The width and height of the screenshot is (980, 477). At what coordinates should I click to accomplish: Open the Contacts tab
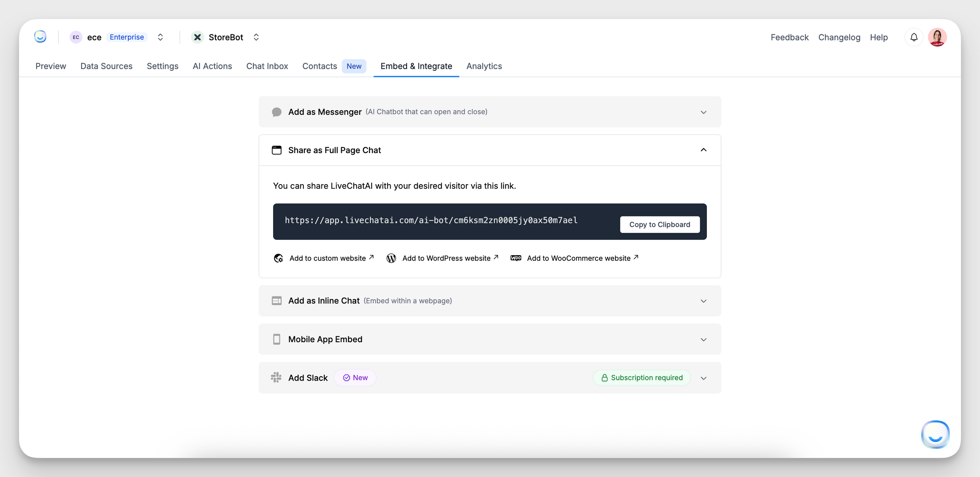click(320, 66)
